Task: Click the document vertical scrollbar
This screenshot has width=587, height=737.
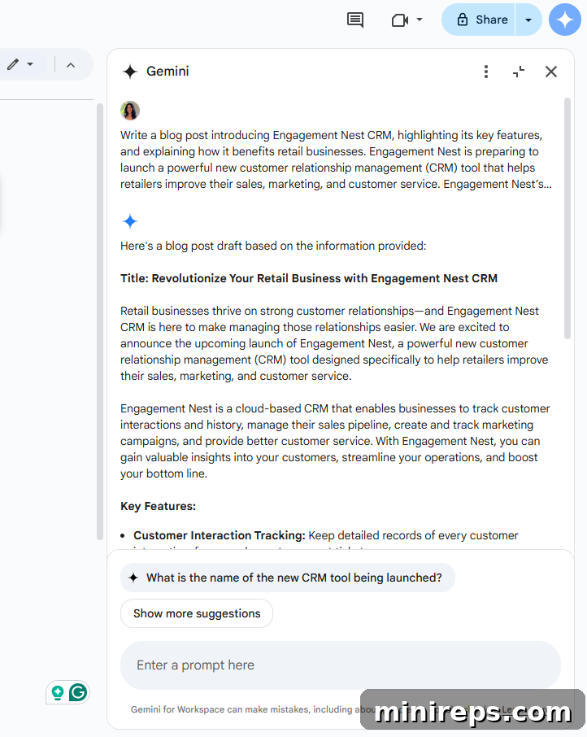Action: click(99, 322)
